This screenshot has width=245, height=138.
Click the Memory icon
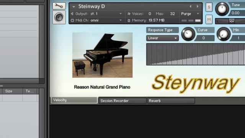click(x=129, y=20)
